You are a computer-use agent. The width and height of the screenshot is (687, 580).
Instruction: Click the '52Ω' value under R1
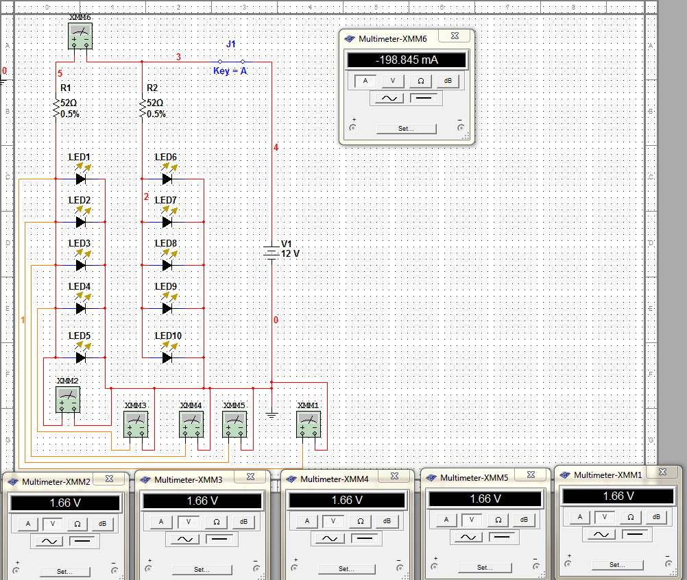(x=69, y=103)
